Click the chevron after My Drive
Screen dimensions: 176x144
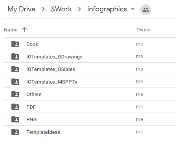43,9
